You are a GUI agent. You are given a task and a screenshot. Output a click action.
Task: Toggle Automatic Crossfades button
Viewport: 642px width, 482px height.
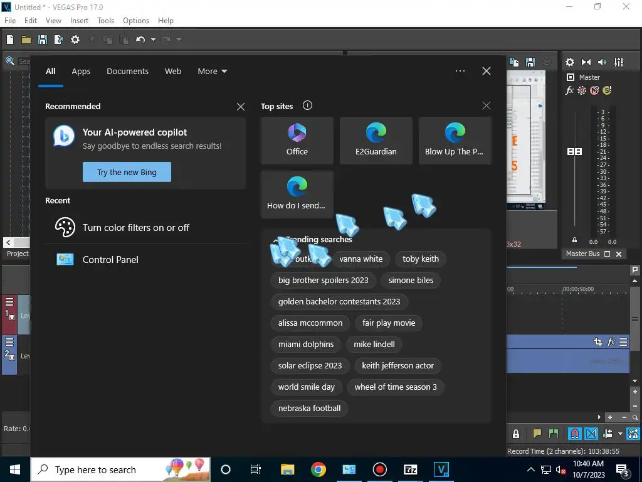[591, 433]
